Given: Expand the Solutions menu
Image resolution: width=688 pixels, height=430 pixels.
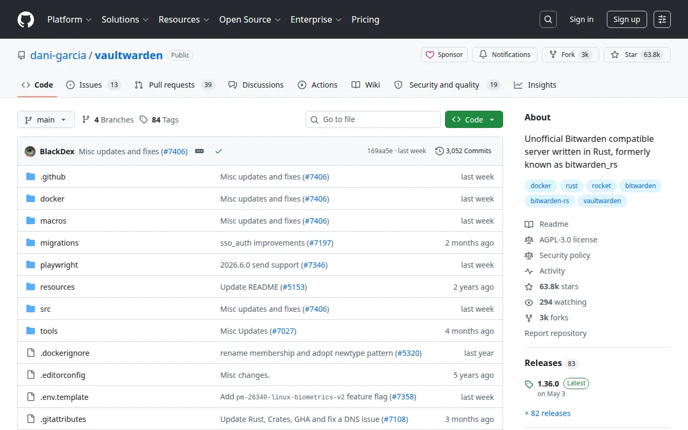Looking at the screenshot, I should (125, 19).
